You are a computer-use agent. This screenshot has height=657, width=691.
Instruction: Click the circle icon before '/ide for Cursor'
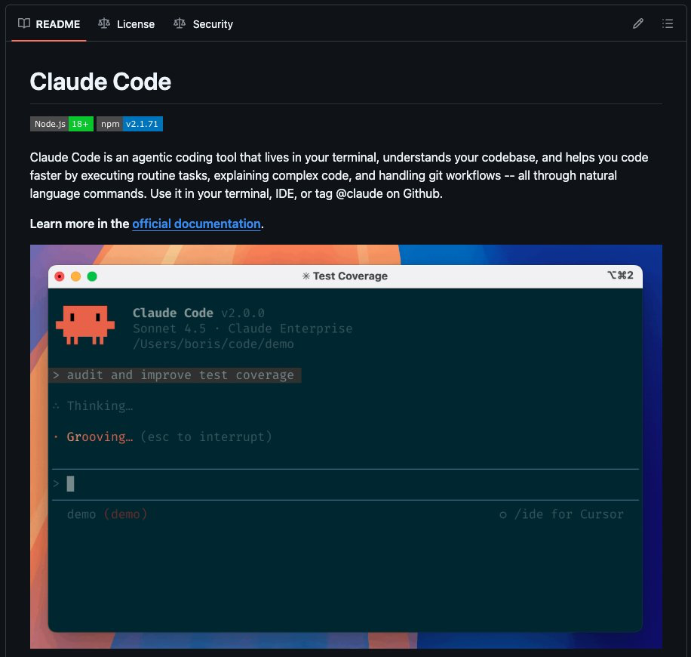[502, 514]
